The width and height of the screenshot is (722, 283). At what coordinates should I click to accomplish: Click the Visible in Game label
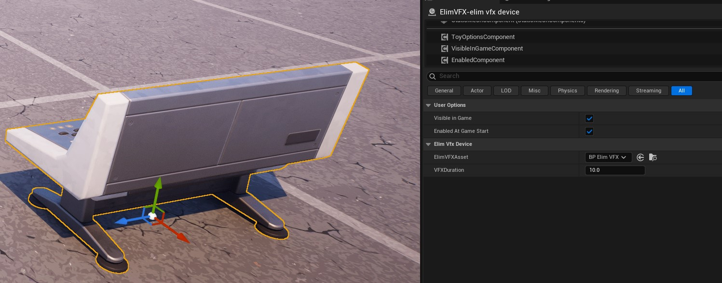pyautogui.click(x=453, y=118)
